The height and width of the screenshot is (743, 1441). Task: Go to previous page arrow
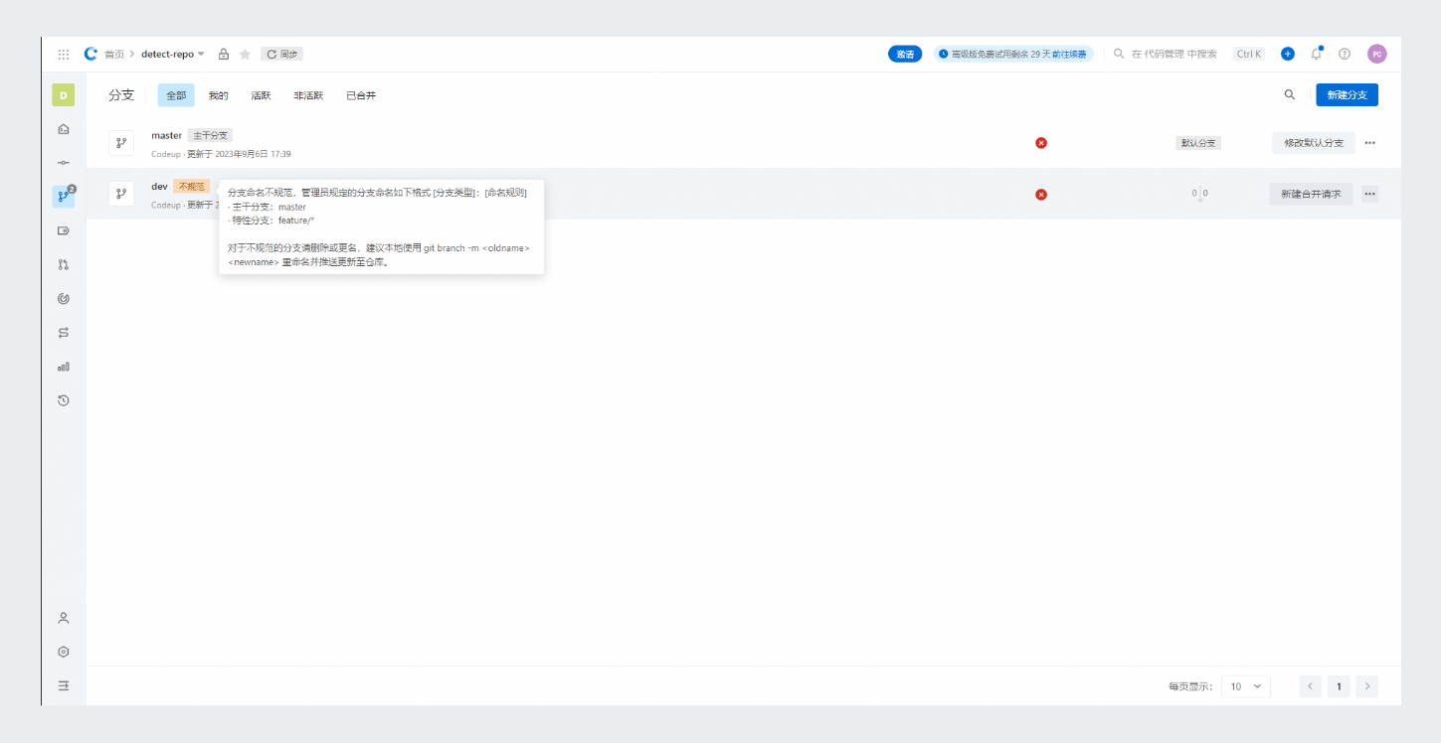[1311, 686]
